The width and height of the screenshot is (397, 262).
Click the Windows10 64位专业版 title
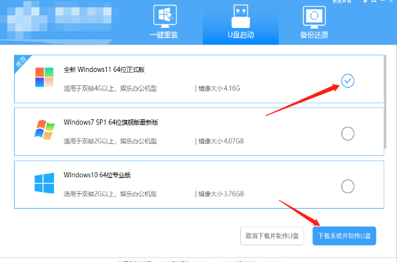(97, 175)
